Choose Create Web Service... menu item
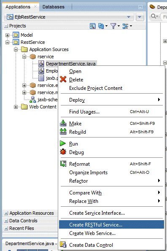The width and height of the screenshot is (167, 251). tap(112, 233)
